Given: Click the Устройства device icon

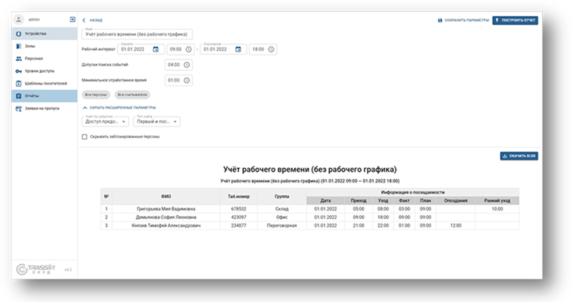Looking at the screenshot, I should tap(19, 34).
